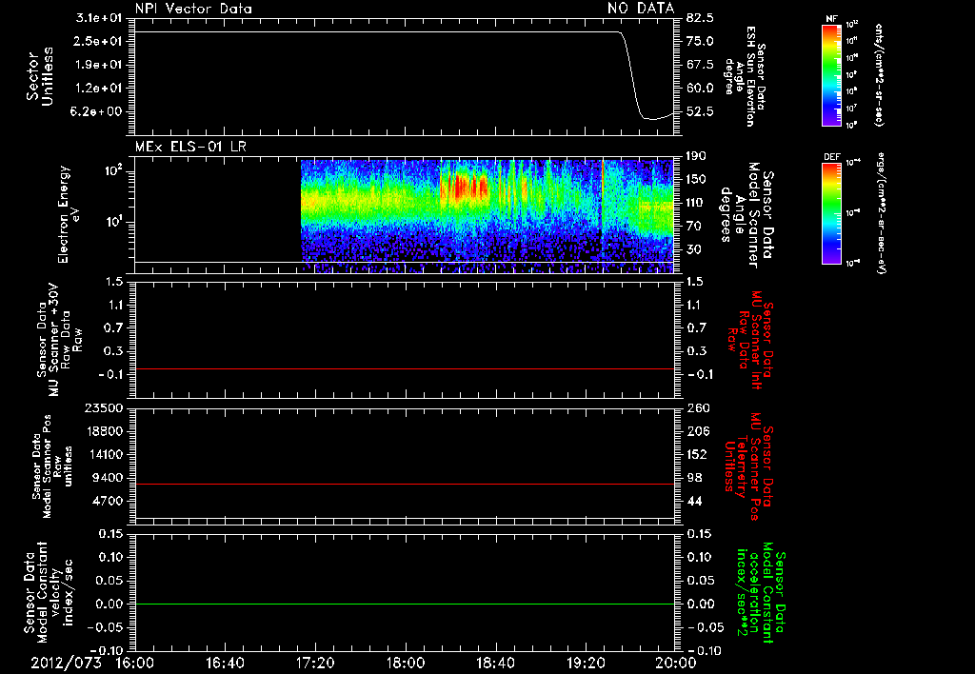
Task: Click the DEF color bar
Action: click(x=831, y=214)
